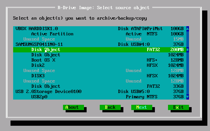This screenshot has height=131, width=210.
Task: Select the VBOX HARDDISK1.0 disk
Action: [x=37, y=29]
